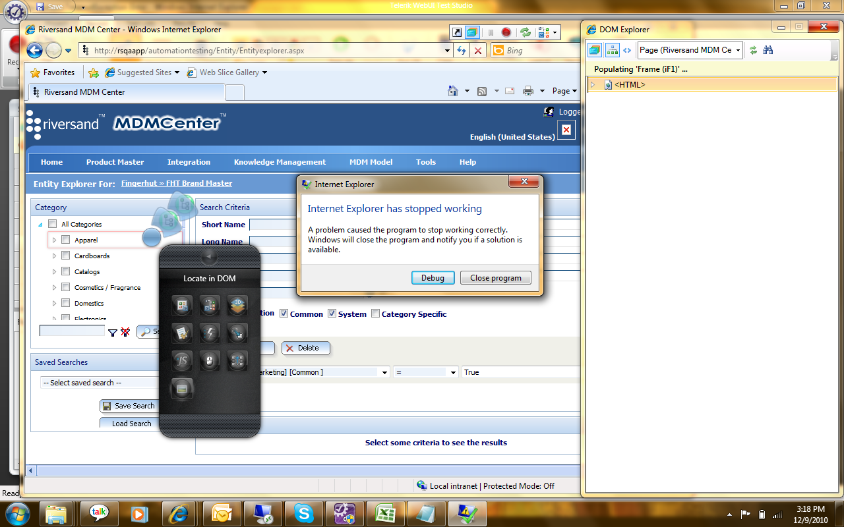The height and width of the screenshot is (527, 844).
Task: Check the Catalogs category checkbox
Action: click(x=66, y=271)
